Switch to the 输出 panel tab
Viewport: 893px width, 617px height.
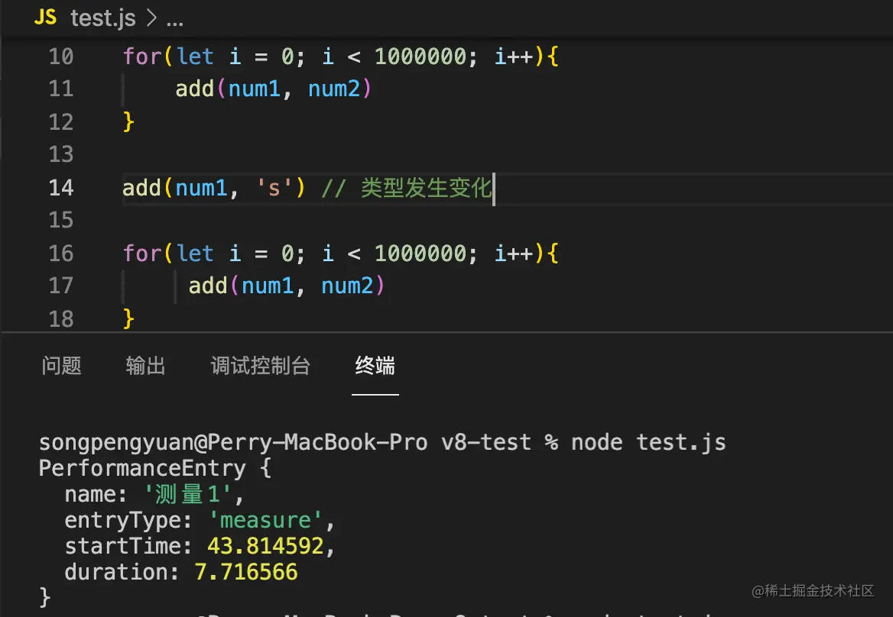click(x=146, y=366)
